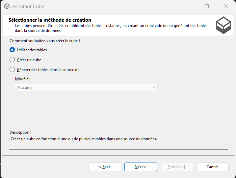Open the Modèle '(Aucune)' dropdown
Viewport: 236px width, 178px height.
tap(86, 88)
